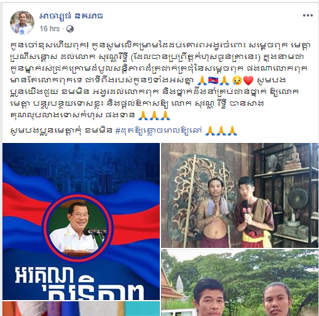Click the Cambodian flag emoji in the post
The width and height of the screenshot is (319, 316).
click(213, 80)
